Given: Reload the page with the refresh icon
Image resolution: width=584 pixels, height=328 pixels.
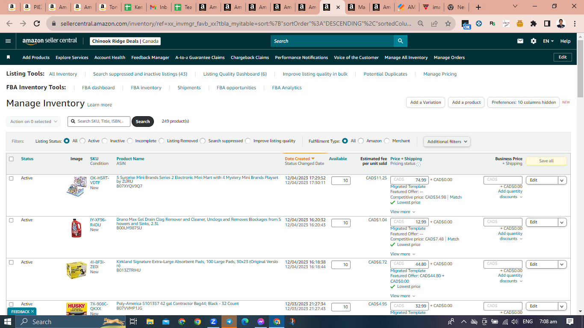Looking at the screenshot, I should tap(37, 23).
